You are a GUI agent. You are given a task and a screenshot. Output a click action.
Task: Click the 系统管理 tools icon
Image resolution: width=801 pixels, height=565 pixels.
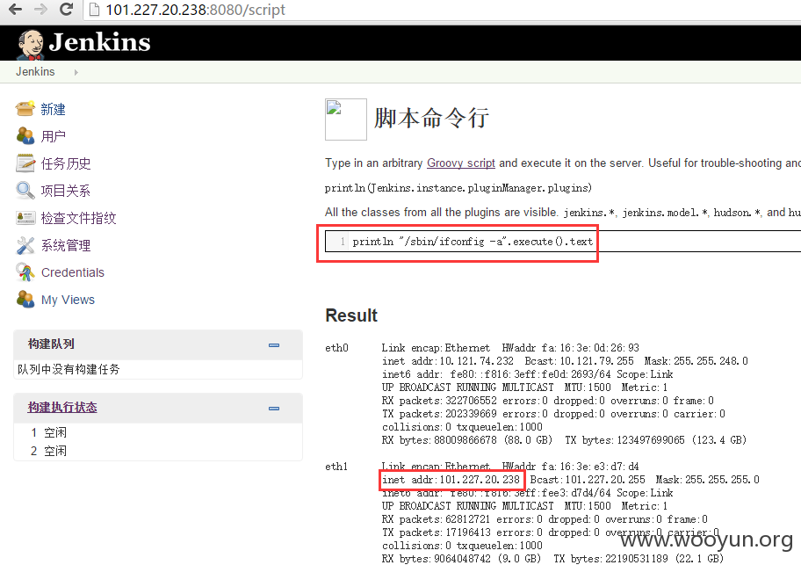[x=25, y=245]
